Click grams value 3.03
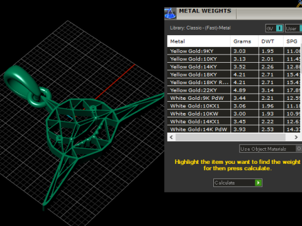The width and height of the screenshot is (302, 226). [240, 51]
